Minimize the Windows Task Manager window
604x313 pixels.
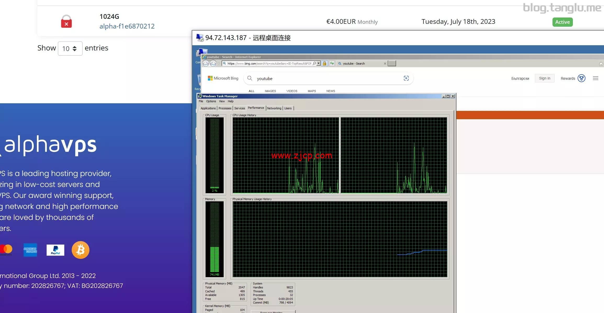tap(443, 96)
